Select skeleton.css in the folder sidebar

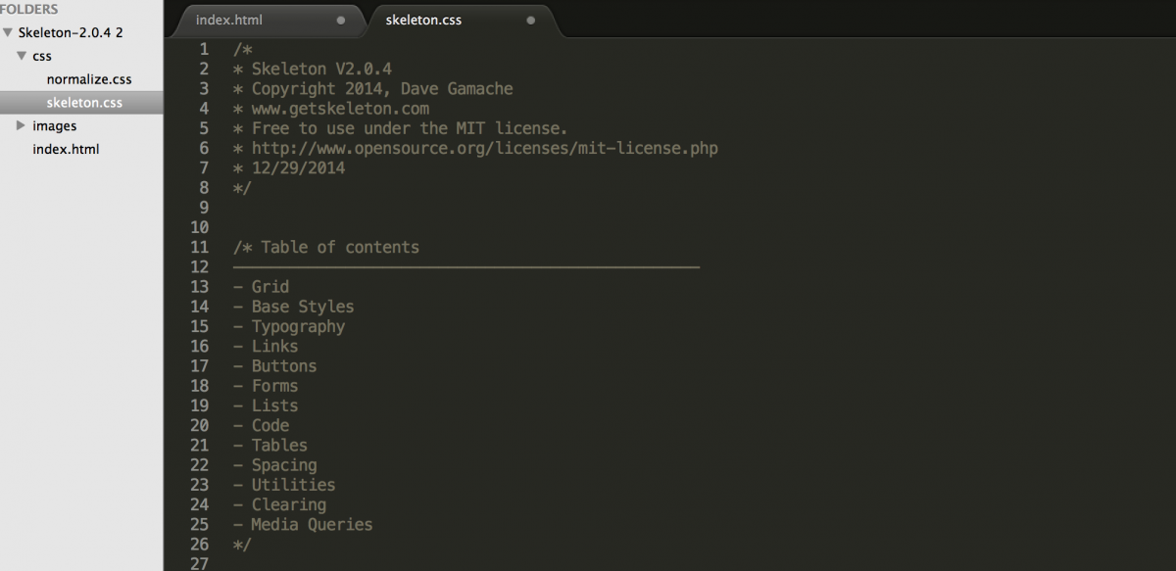(83, 103)
